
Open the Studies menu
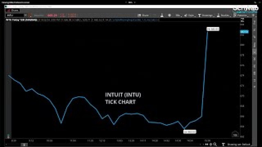point(224,16)
